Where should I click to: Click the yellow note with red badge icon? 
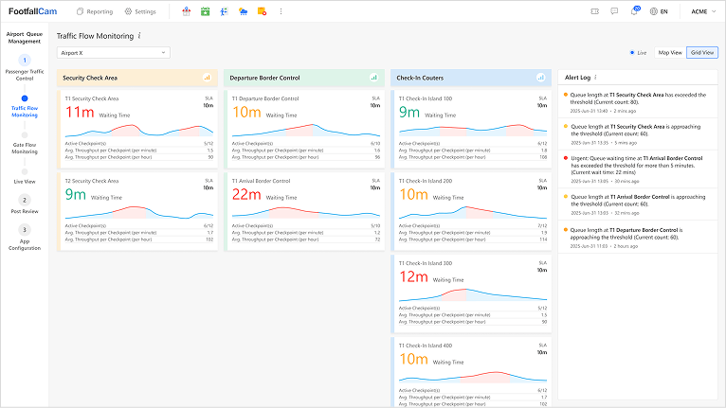coord(263,11)
